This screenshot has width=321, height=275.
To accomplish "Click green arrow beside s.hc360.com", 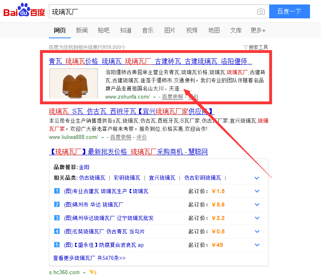I will coord(84,272).
